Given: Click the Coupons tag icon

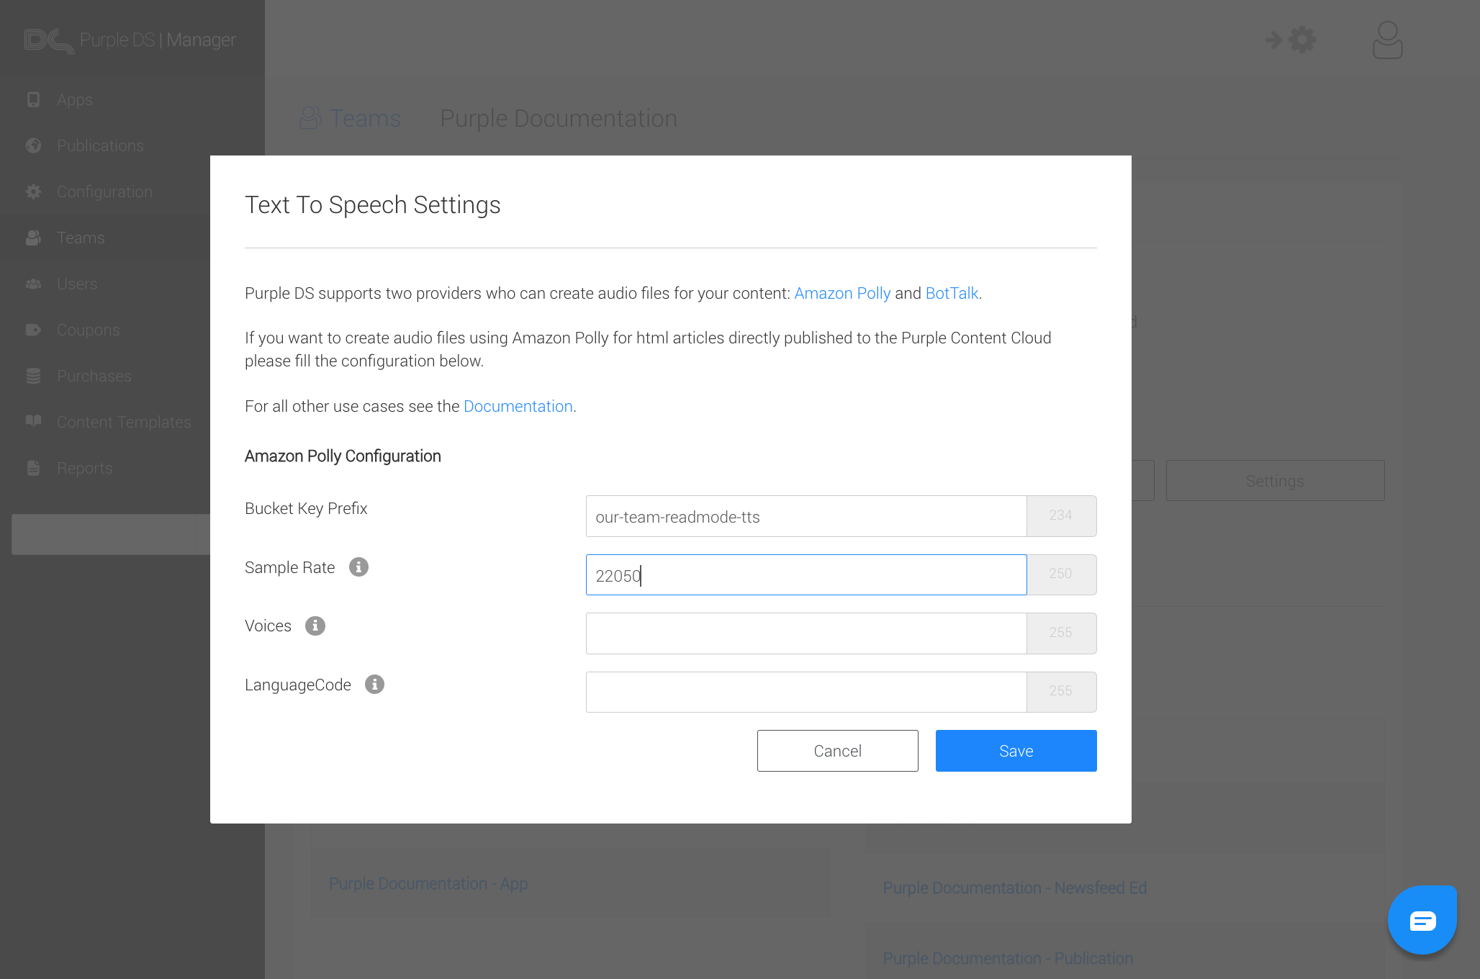Looking at the screenshot, I should click(33, 330).
